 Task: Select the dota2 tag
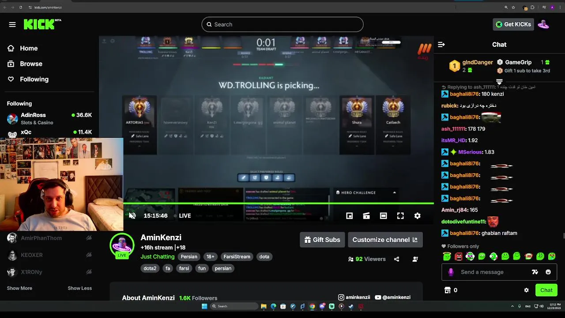coord(150,268)
